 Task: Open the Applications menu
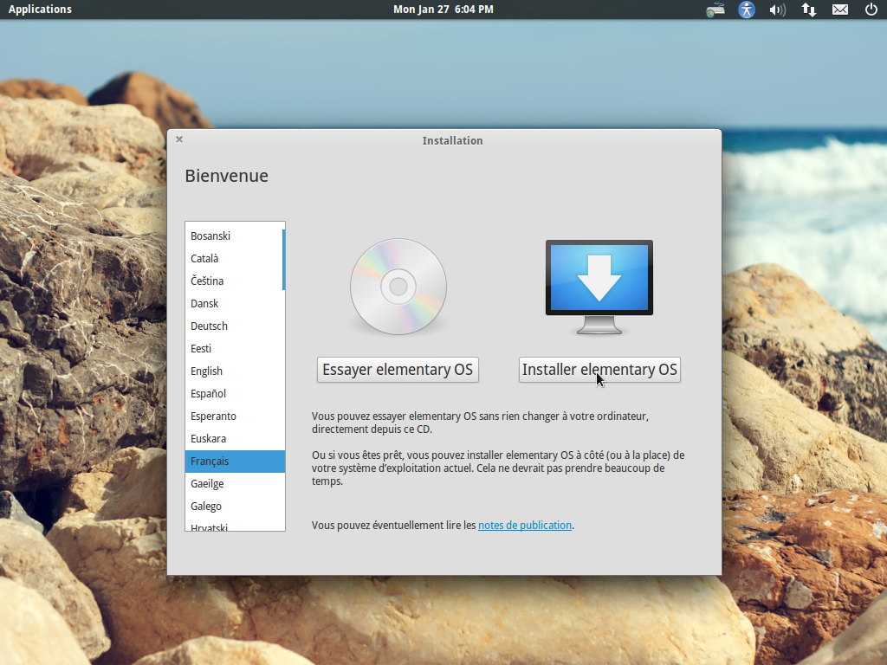pyautogui.click(x=40, y=10)
